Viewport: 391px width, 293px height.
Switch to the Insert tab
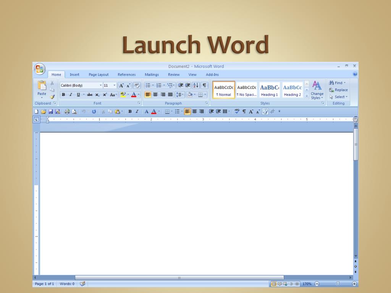(x=74, y=74)
